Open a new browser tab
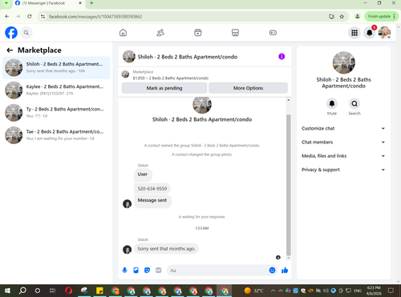The image size is (401, 297). 91,3
